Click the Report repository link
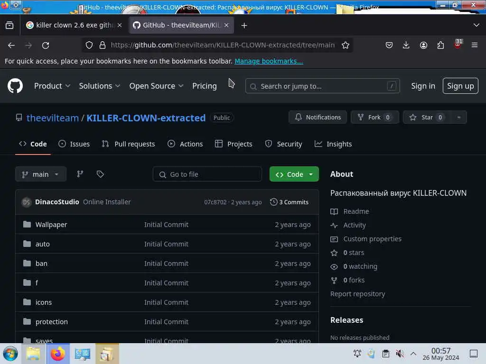The width and height of the screenshot is (486, 364). (x=358, y=294)
